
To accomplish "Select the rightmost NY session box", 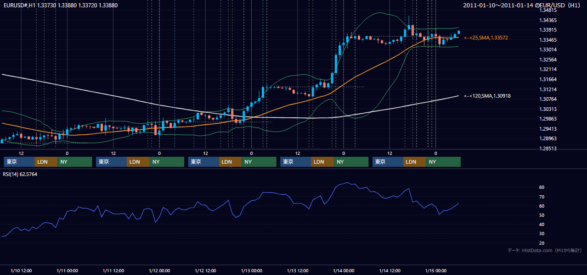I will point(443,162).
